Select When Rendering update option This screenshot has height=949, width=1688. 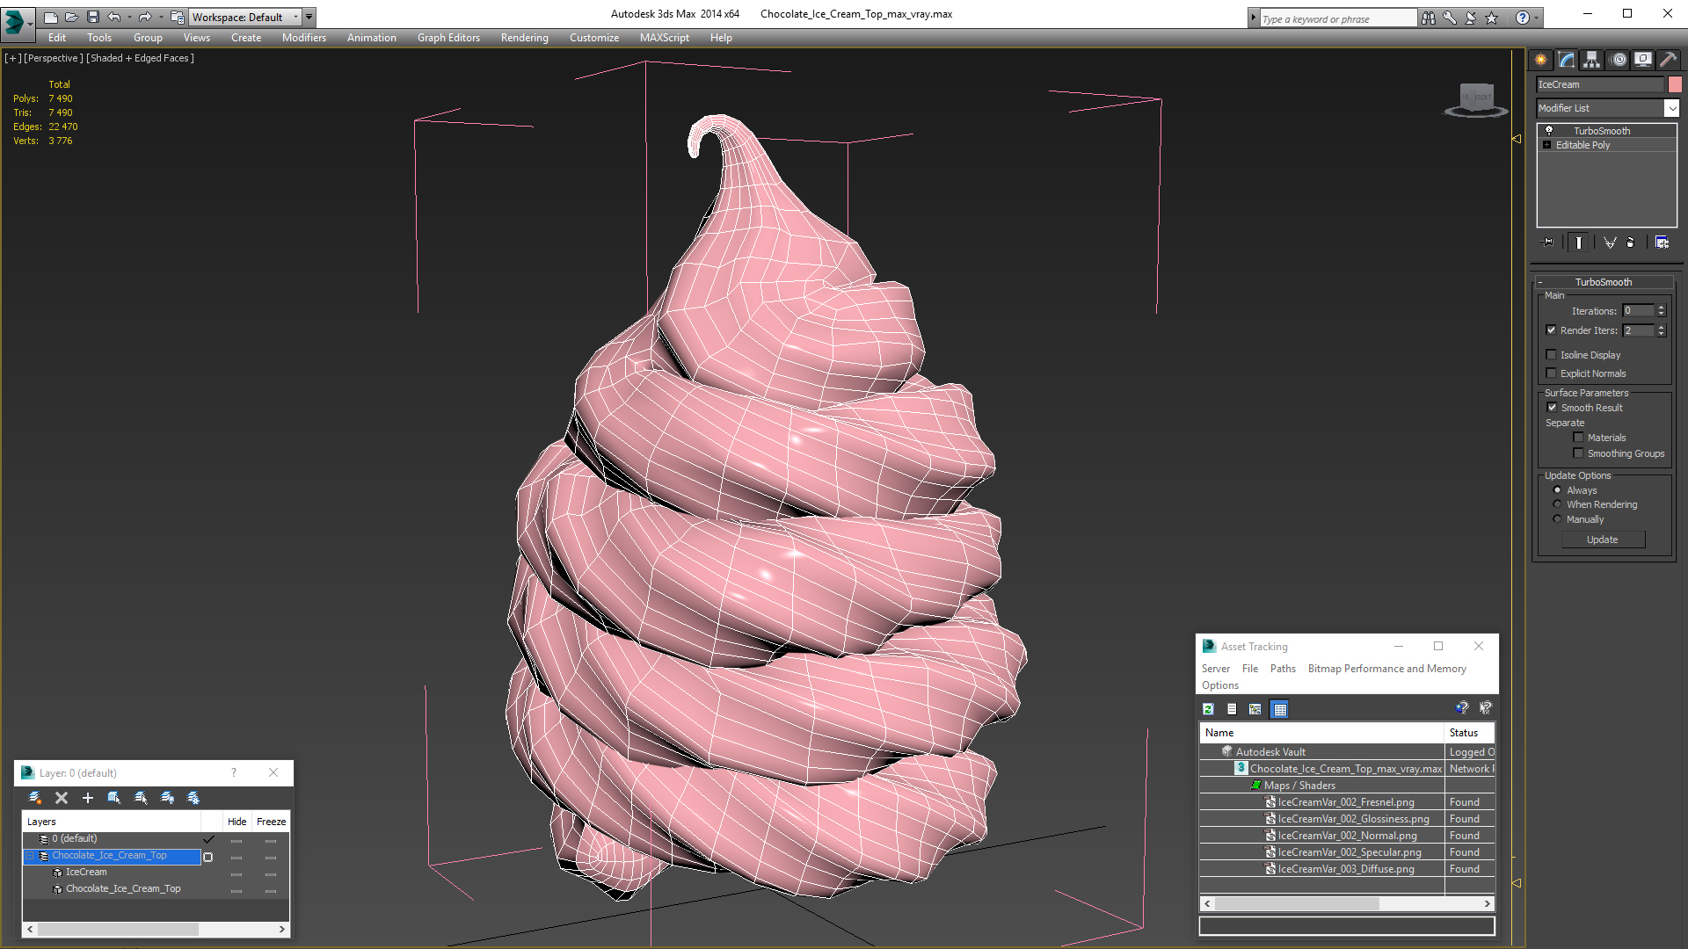[1558, 504]
